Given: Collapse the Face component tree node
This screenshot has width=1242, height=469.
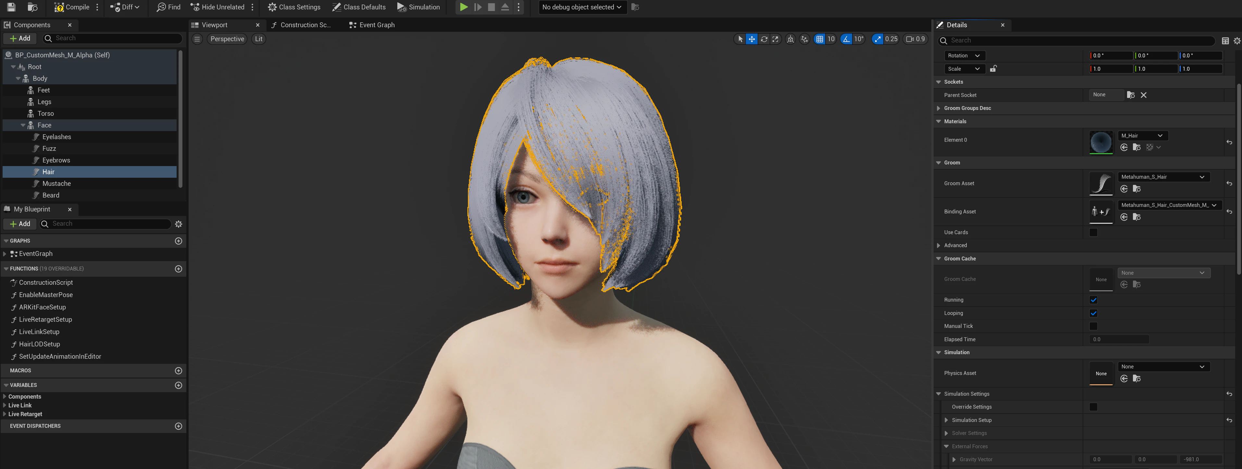Looking at the screenshot, I should point(23,125).
